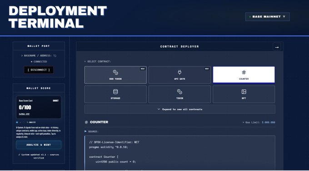
Task: Select the B20 Token contract card
Action: coord(115,75)
